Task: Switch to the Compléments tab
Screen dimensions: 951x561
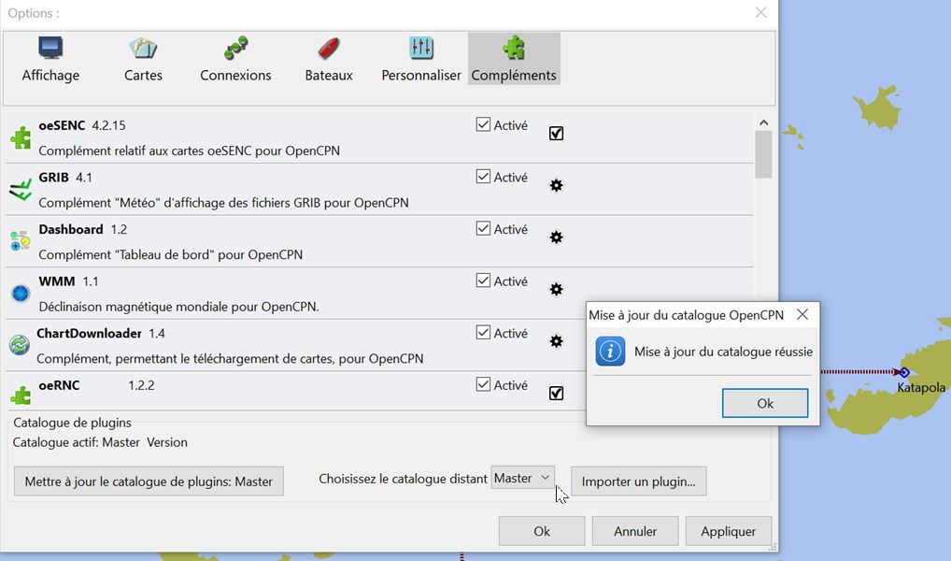Action: tap(514, 59)
